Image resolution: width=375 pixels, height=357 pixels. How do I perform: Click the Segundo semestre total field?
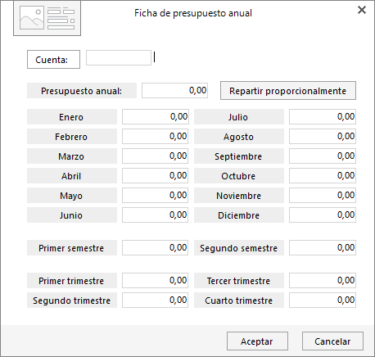click(323, 247)
